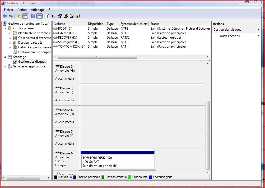Sort by the Volume column header
The image size is (265, 188).
coord(69,24)
